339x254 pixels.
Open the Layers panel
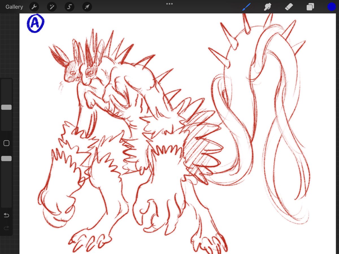[x=310, y=7]
